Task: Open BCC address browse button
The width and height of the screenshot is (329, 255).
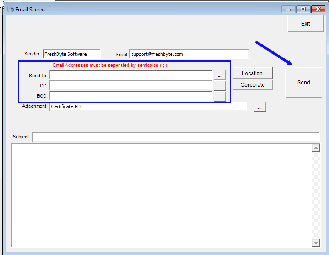Action: click(x=219, y=96)
